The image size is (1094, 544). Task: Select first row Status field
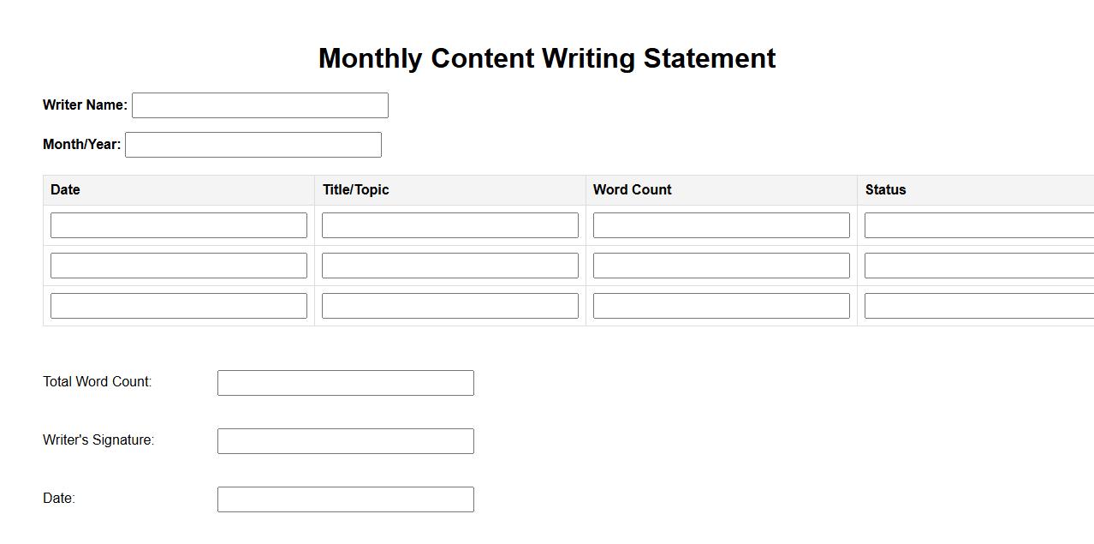978,225
